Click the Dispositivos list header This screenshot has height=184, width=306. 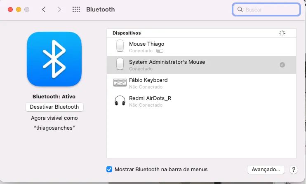pos(201,33)
